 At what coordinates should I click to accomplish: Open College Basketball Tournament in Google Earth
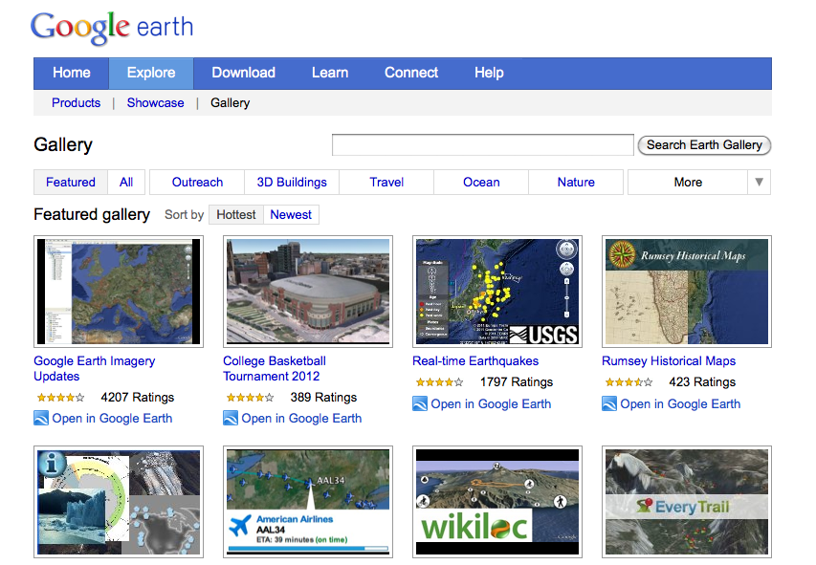(301, 419)
